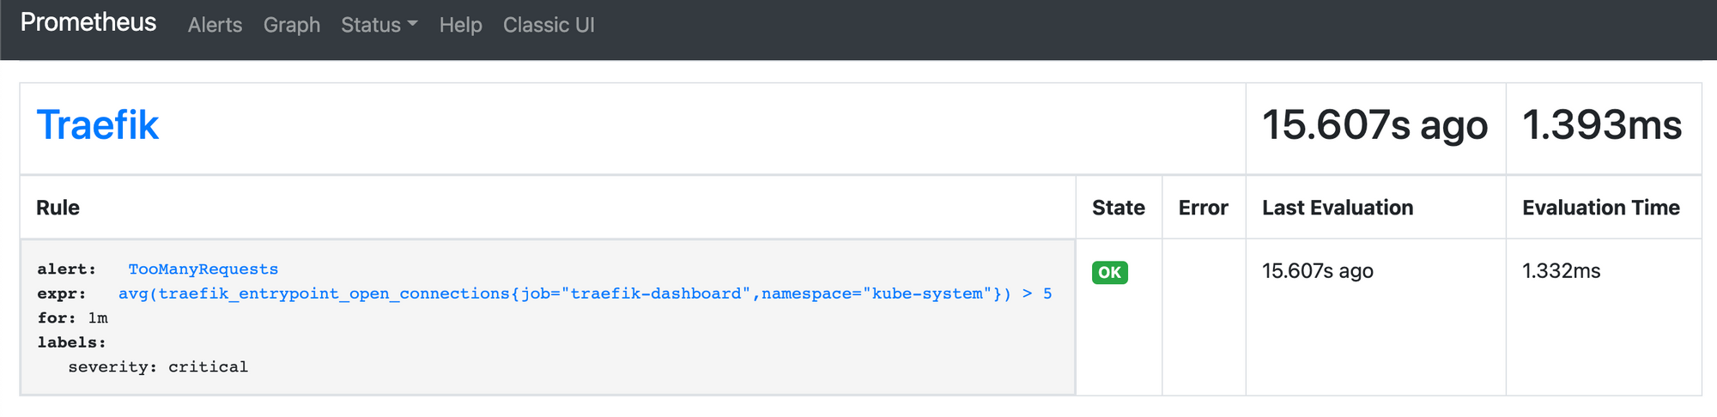Image resolution: width=1717 pixels, height=417 pixels.
Task: Click the 'for: 1m' duration text
Action: [x=72, y=318]
